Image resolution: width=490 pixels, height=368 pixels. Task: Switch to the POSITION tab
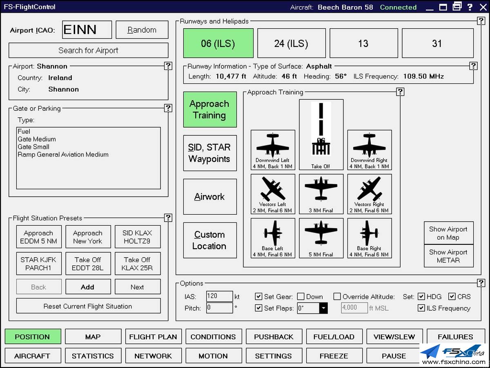(33, 337)
